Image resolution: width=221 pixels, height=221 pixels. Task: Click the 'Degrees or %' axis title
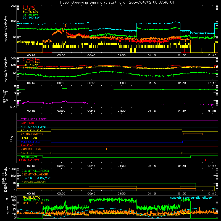7,207
